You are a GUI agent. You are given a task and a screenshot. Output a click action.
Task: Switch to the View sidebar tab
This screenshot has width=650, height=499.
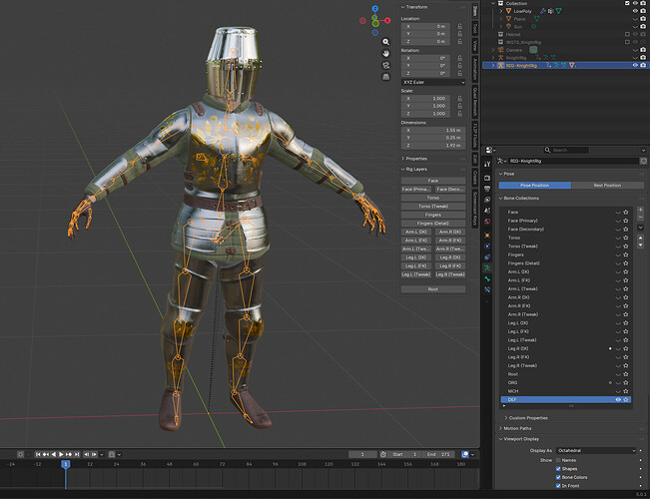click(475, 45)
